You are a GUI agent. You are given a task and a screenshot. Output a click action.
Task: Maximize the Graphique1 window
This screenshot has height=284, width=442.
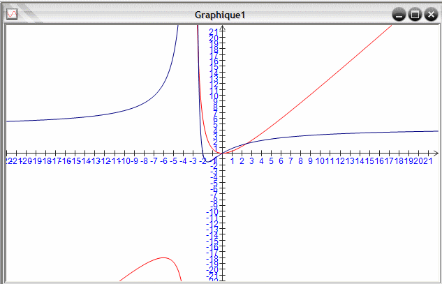(x=415, y=15)
